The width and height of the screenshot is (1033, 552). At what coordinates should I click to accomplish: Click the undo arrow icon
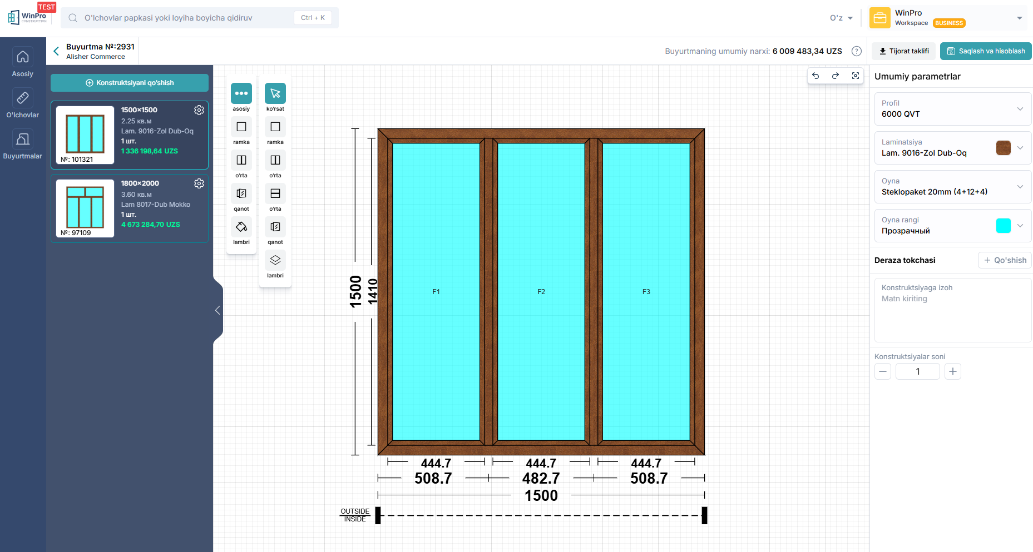(x=815, y=76)
